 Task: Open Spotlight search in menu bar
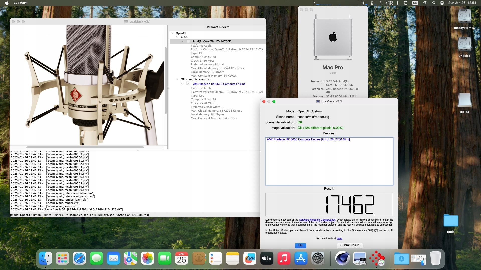tap(434, 3)
